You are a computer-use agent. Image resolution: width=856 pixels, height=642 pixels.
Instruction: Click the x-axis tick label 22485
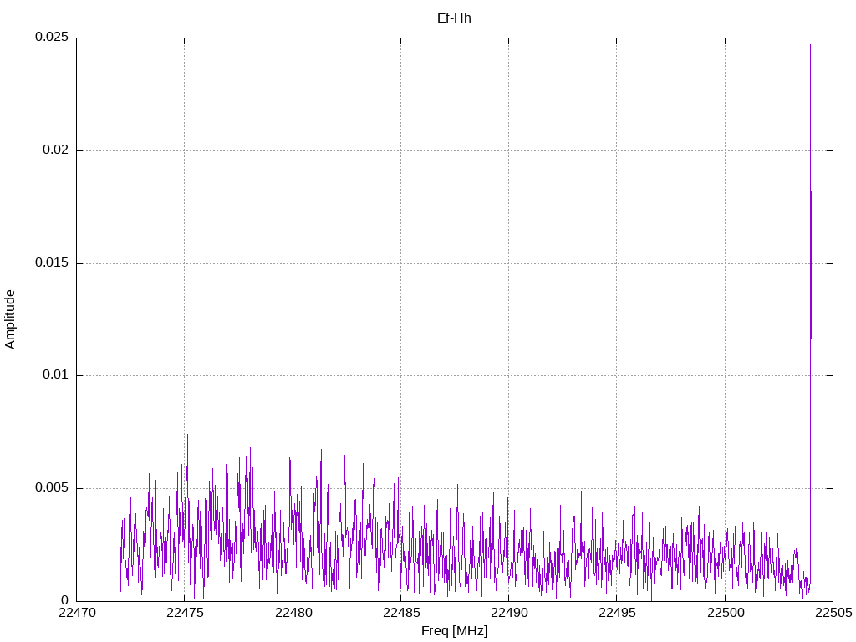coord(401,613)
